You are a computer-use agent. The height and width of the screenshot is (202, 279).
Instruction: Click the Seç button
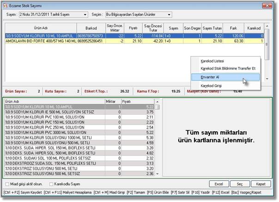pyautogui.click(x=239, y=184)
